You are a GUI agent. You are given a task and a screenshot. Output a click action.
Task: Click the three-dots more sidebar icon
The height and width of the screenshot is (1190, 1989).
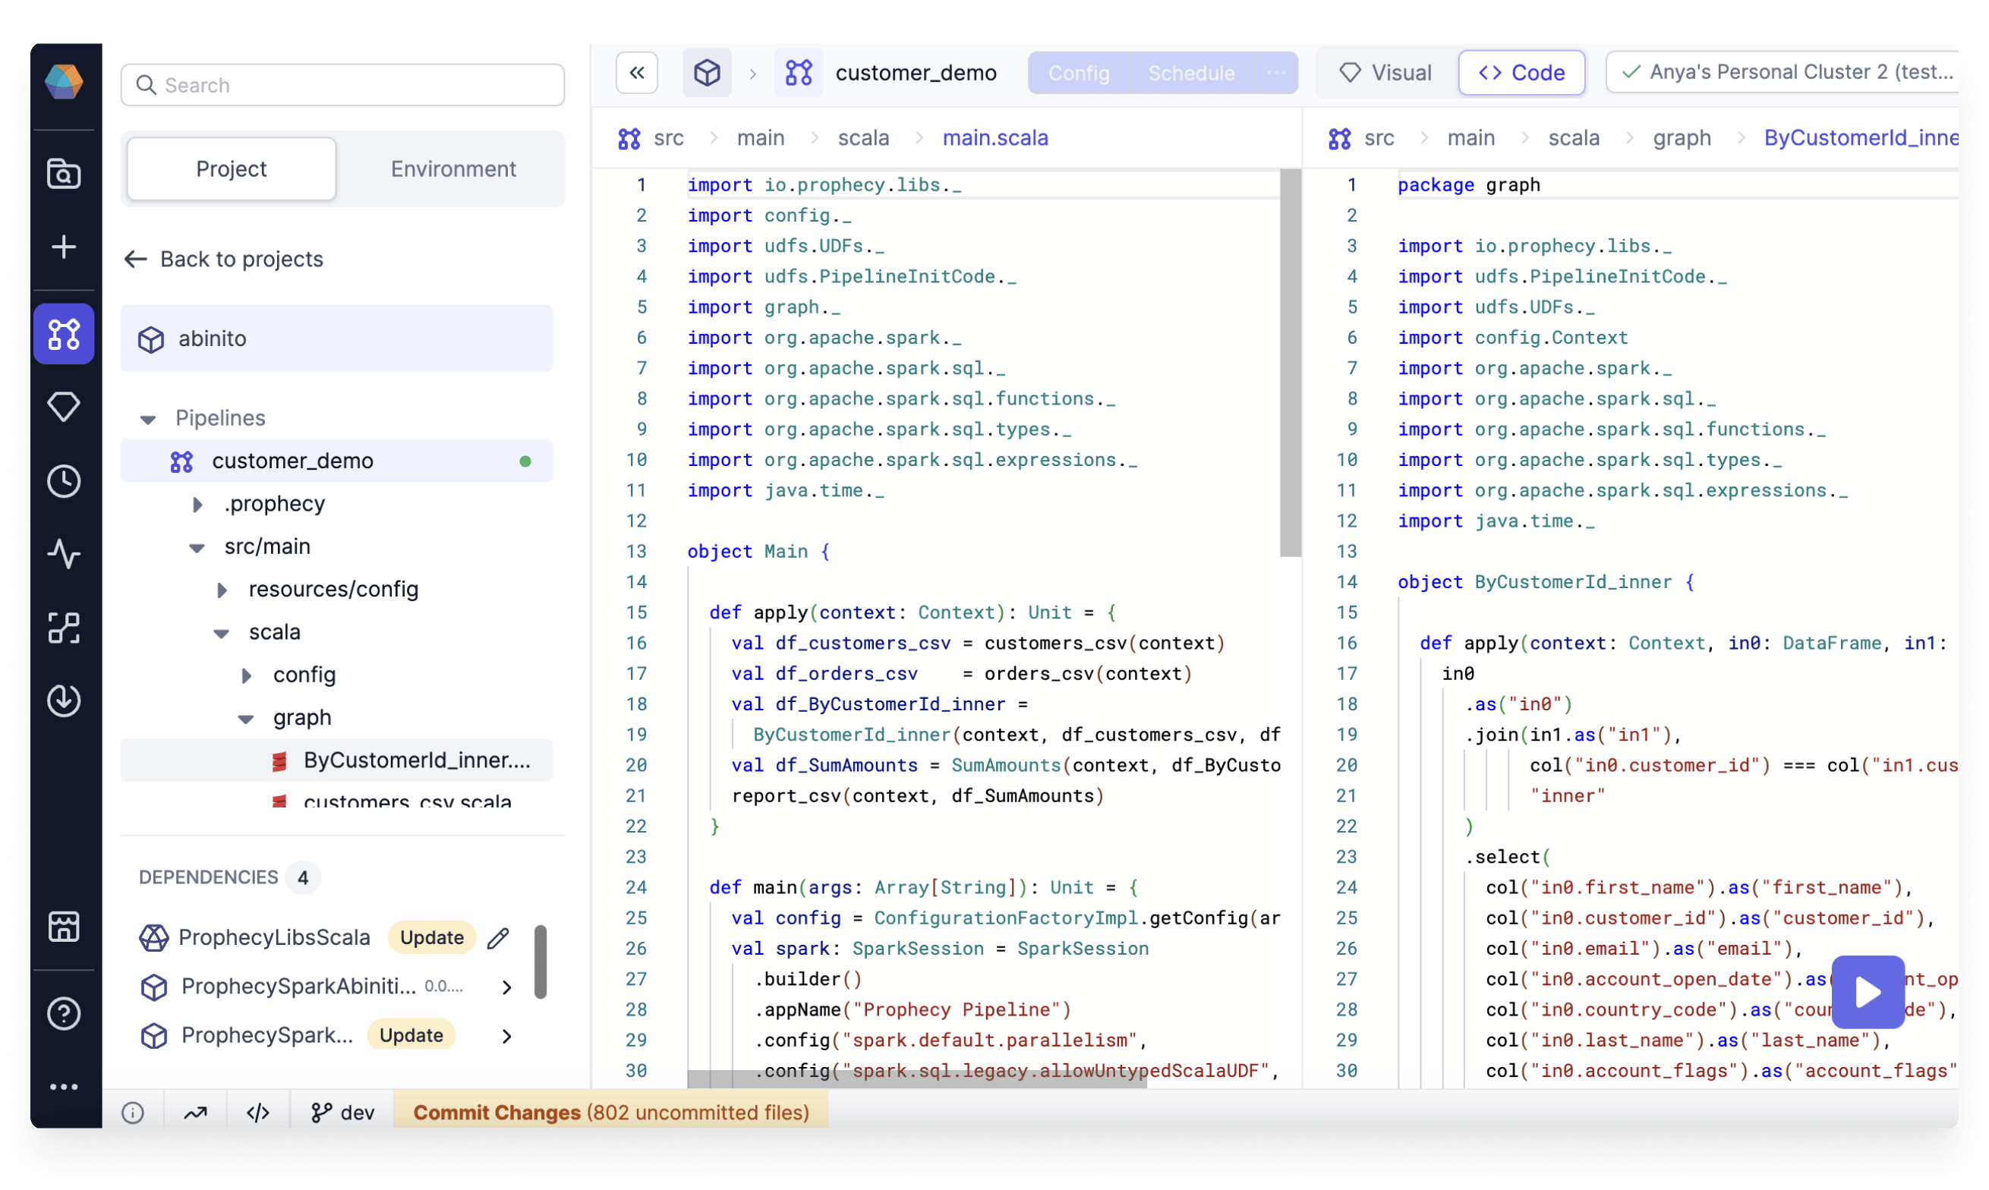pos(65,1088)
